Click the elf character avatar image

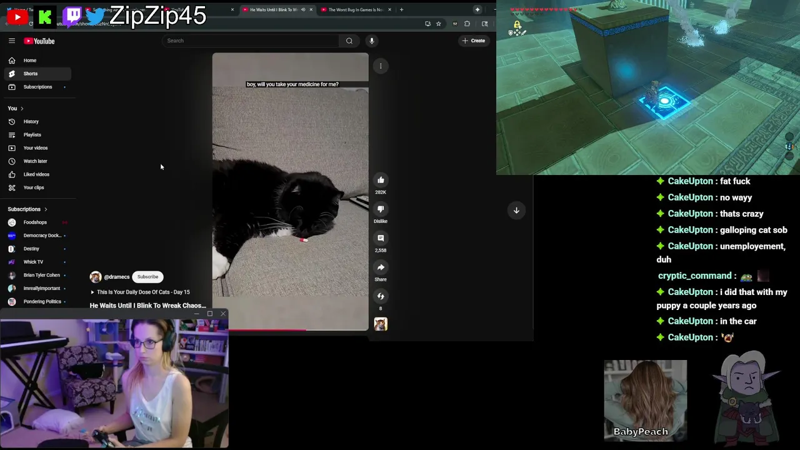coord(747,397)
